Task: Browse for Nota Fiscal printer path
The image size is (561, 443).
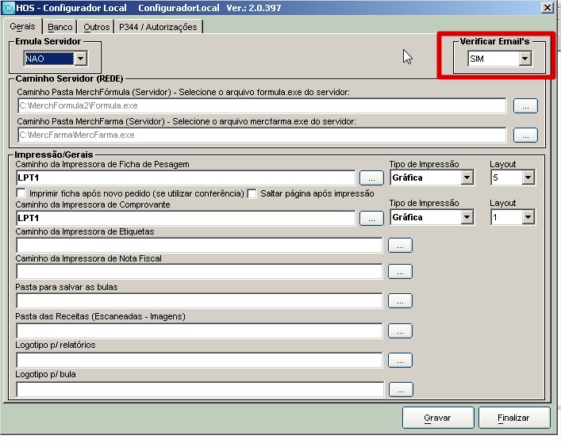Action: (400, 273)
